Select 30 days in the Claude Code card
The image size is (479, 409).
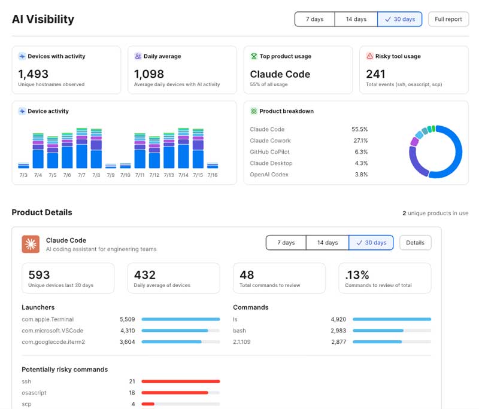click(371, 243)
